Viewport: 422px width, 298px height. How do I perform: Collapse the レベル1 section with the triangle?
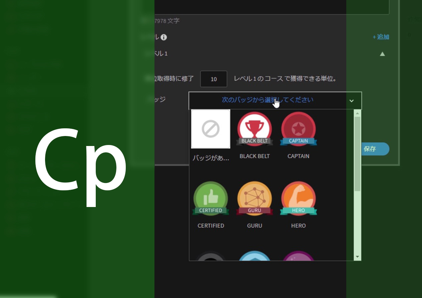point(382,54)
